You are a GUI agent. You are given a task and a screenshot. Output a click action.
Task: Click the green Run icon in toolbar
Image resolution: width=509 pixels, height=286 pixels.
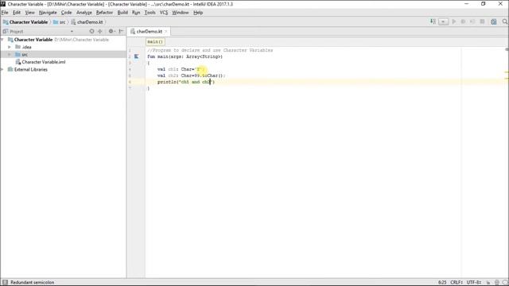click(x=454, y=21)
